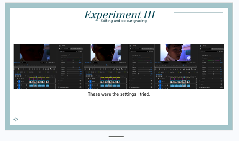This screenshot has width=239, height=141.
Task: Click Extract button in middle screenshot's monitor
Action: (x=117, y=69)
